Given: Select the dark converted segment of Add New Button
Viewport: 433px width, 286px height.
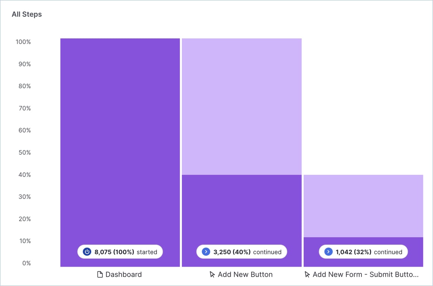Looking at the screenshot, I should [x=241, y=209].
